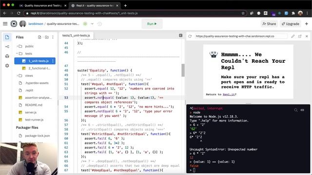The width and height of the screenshot is (312, 175).
Task: Run the repl
Action: (152, 24)
